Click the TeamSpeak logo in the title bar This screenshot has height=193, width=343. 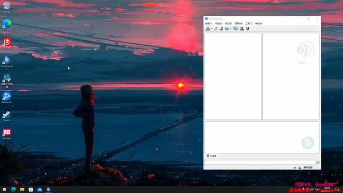click(x=206, y=18)
